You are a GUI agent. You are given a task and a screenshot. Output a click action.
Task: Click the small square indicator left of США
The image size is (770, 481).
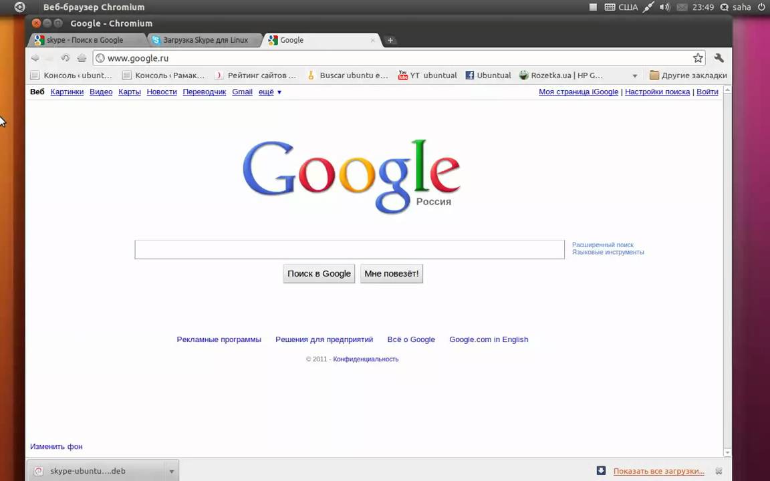(x=594, y=7)
